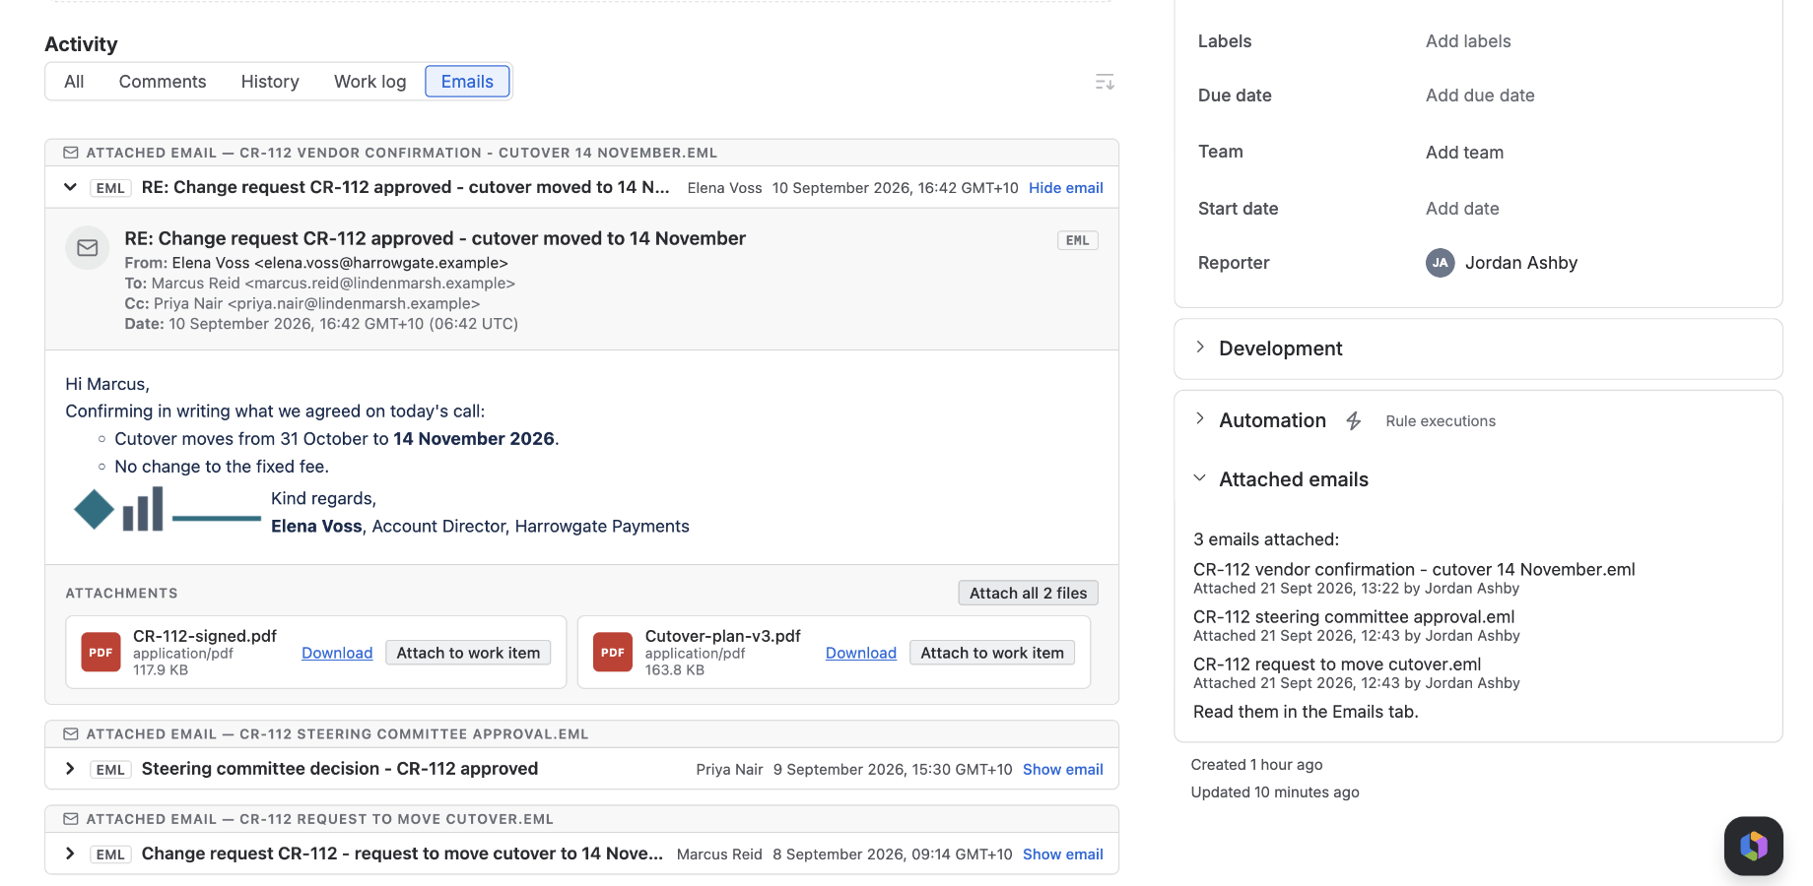Download Cutover-plan-v3.pdf
This screenshot has height=886, width=1813.
pos(861,653)
